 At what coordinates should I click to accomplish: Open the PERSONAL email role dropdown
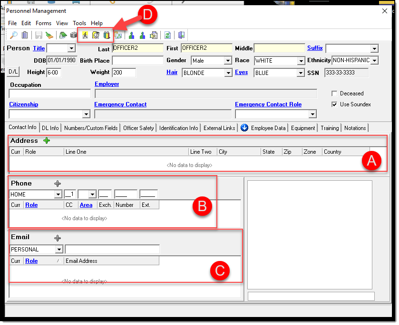click(59, 250)
